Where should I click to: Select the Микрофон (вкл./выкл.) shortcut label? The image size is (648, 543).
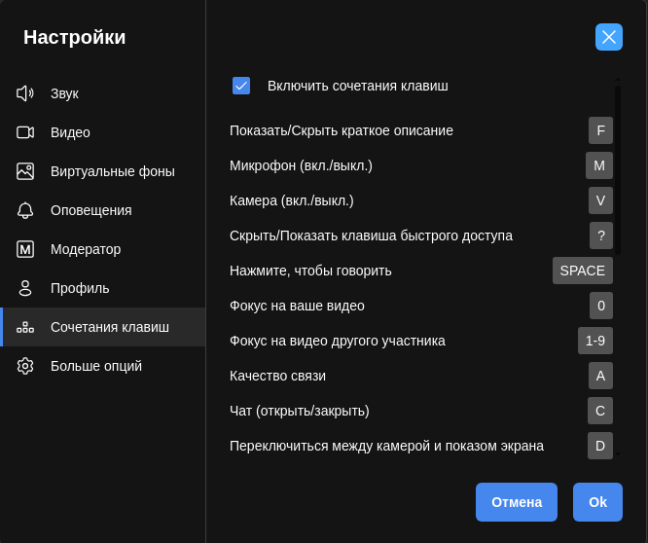click(x=301, y=165)
